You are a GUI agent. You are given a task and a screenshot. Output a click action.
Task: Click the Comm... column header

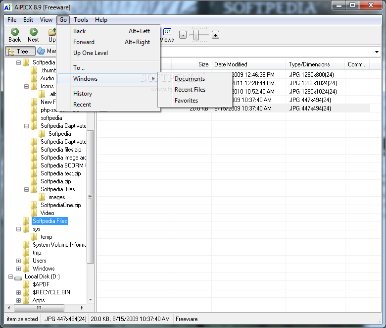click(357, 64)
